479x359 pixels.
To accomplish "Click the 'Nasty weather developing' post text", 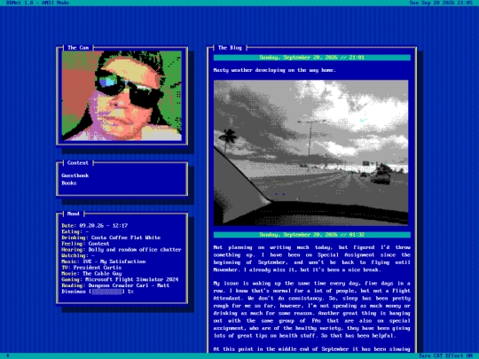I will [275, 70].
